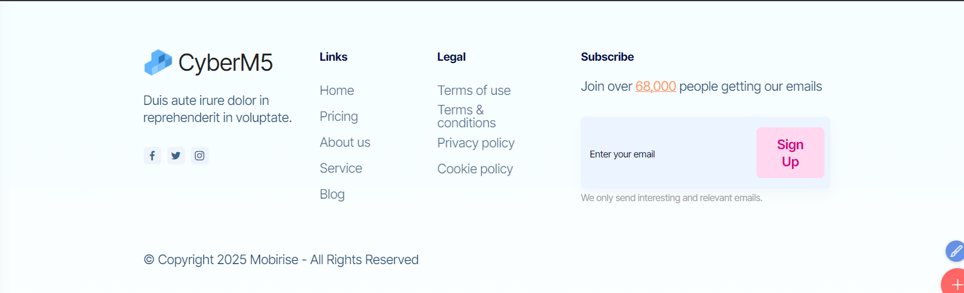Click the blue paintbrush edit button

(x=955, y=251)
